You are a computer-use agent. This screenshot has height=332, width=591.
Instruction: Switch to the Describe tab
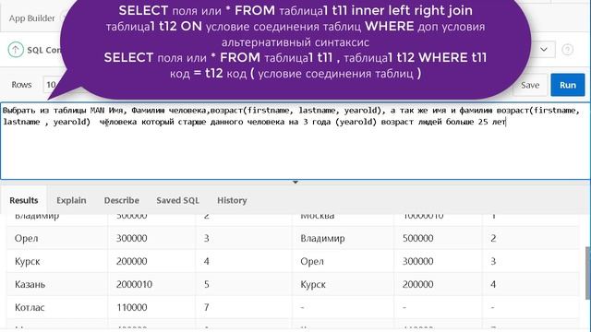pyautogui.click(x=121, y=200)
